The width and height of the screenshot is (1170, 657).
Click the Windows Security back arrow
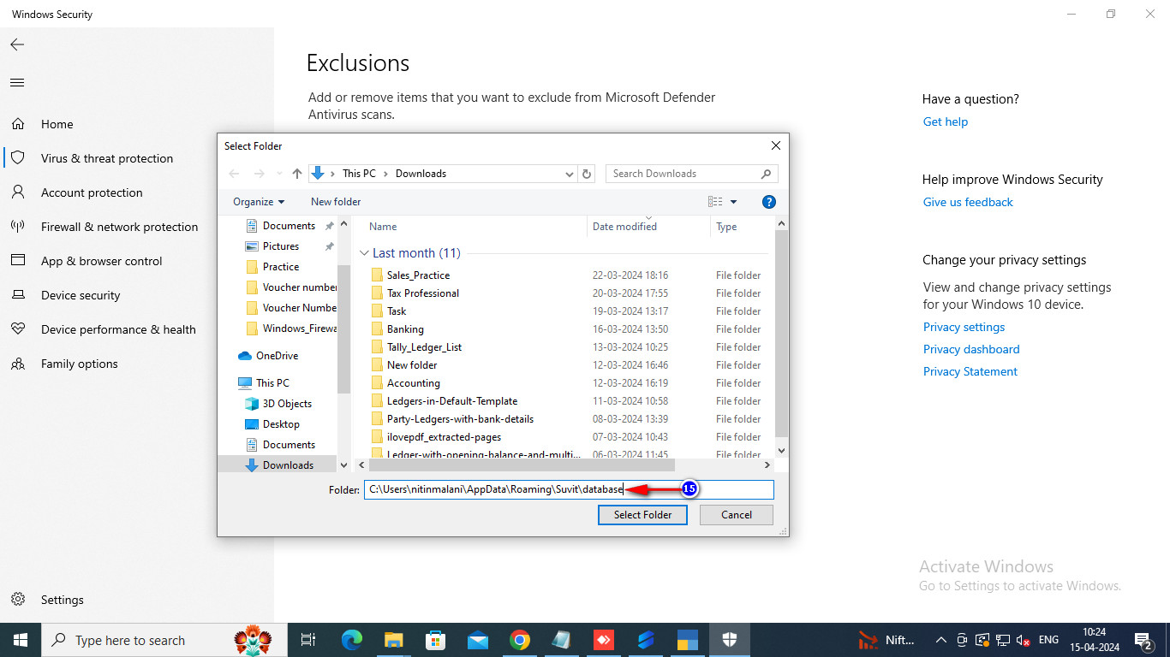pyautogui.click(x=17, y=44)
